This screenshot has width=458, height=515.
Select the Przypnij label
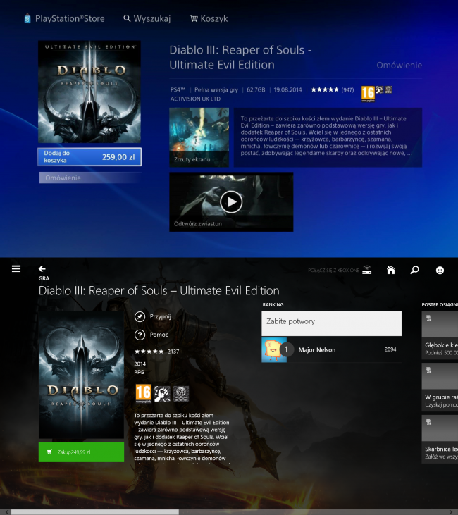pyautogui.click(x=161, y=316)
